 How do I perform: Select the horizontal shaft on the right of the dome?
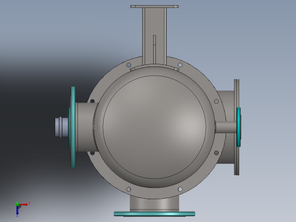[x=226, y=127]
